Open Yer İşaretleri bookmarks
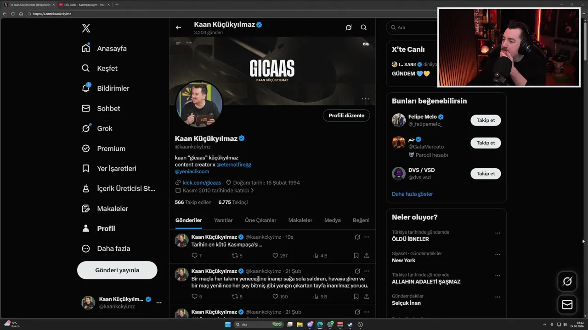588x330 pixels. tap(109, 169)
